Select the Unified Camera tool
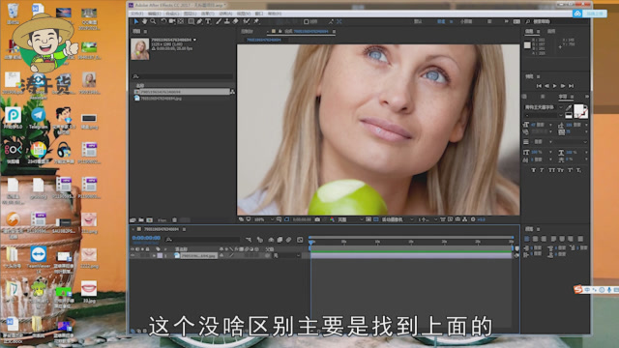The width and height of the screenshot is (619, 348). click(x=172, y=21)
